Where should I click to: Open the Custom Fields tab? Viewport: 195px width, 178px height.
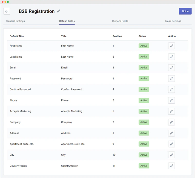(x=120, y=21)
